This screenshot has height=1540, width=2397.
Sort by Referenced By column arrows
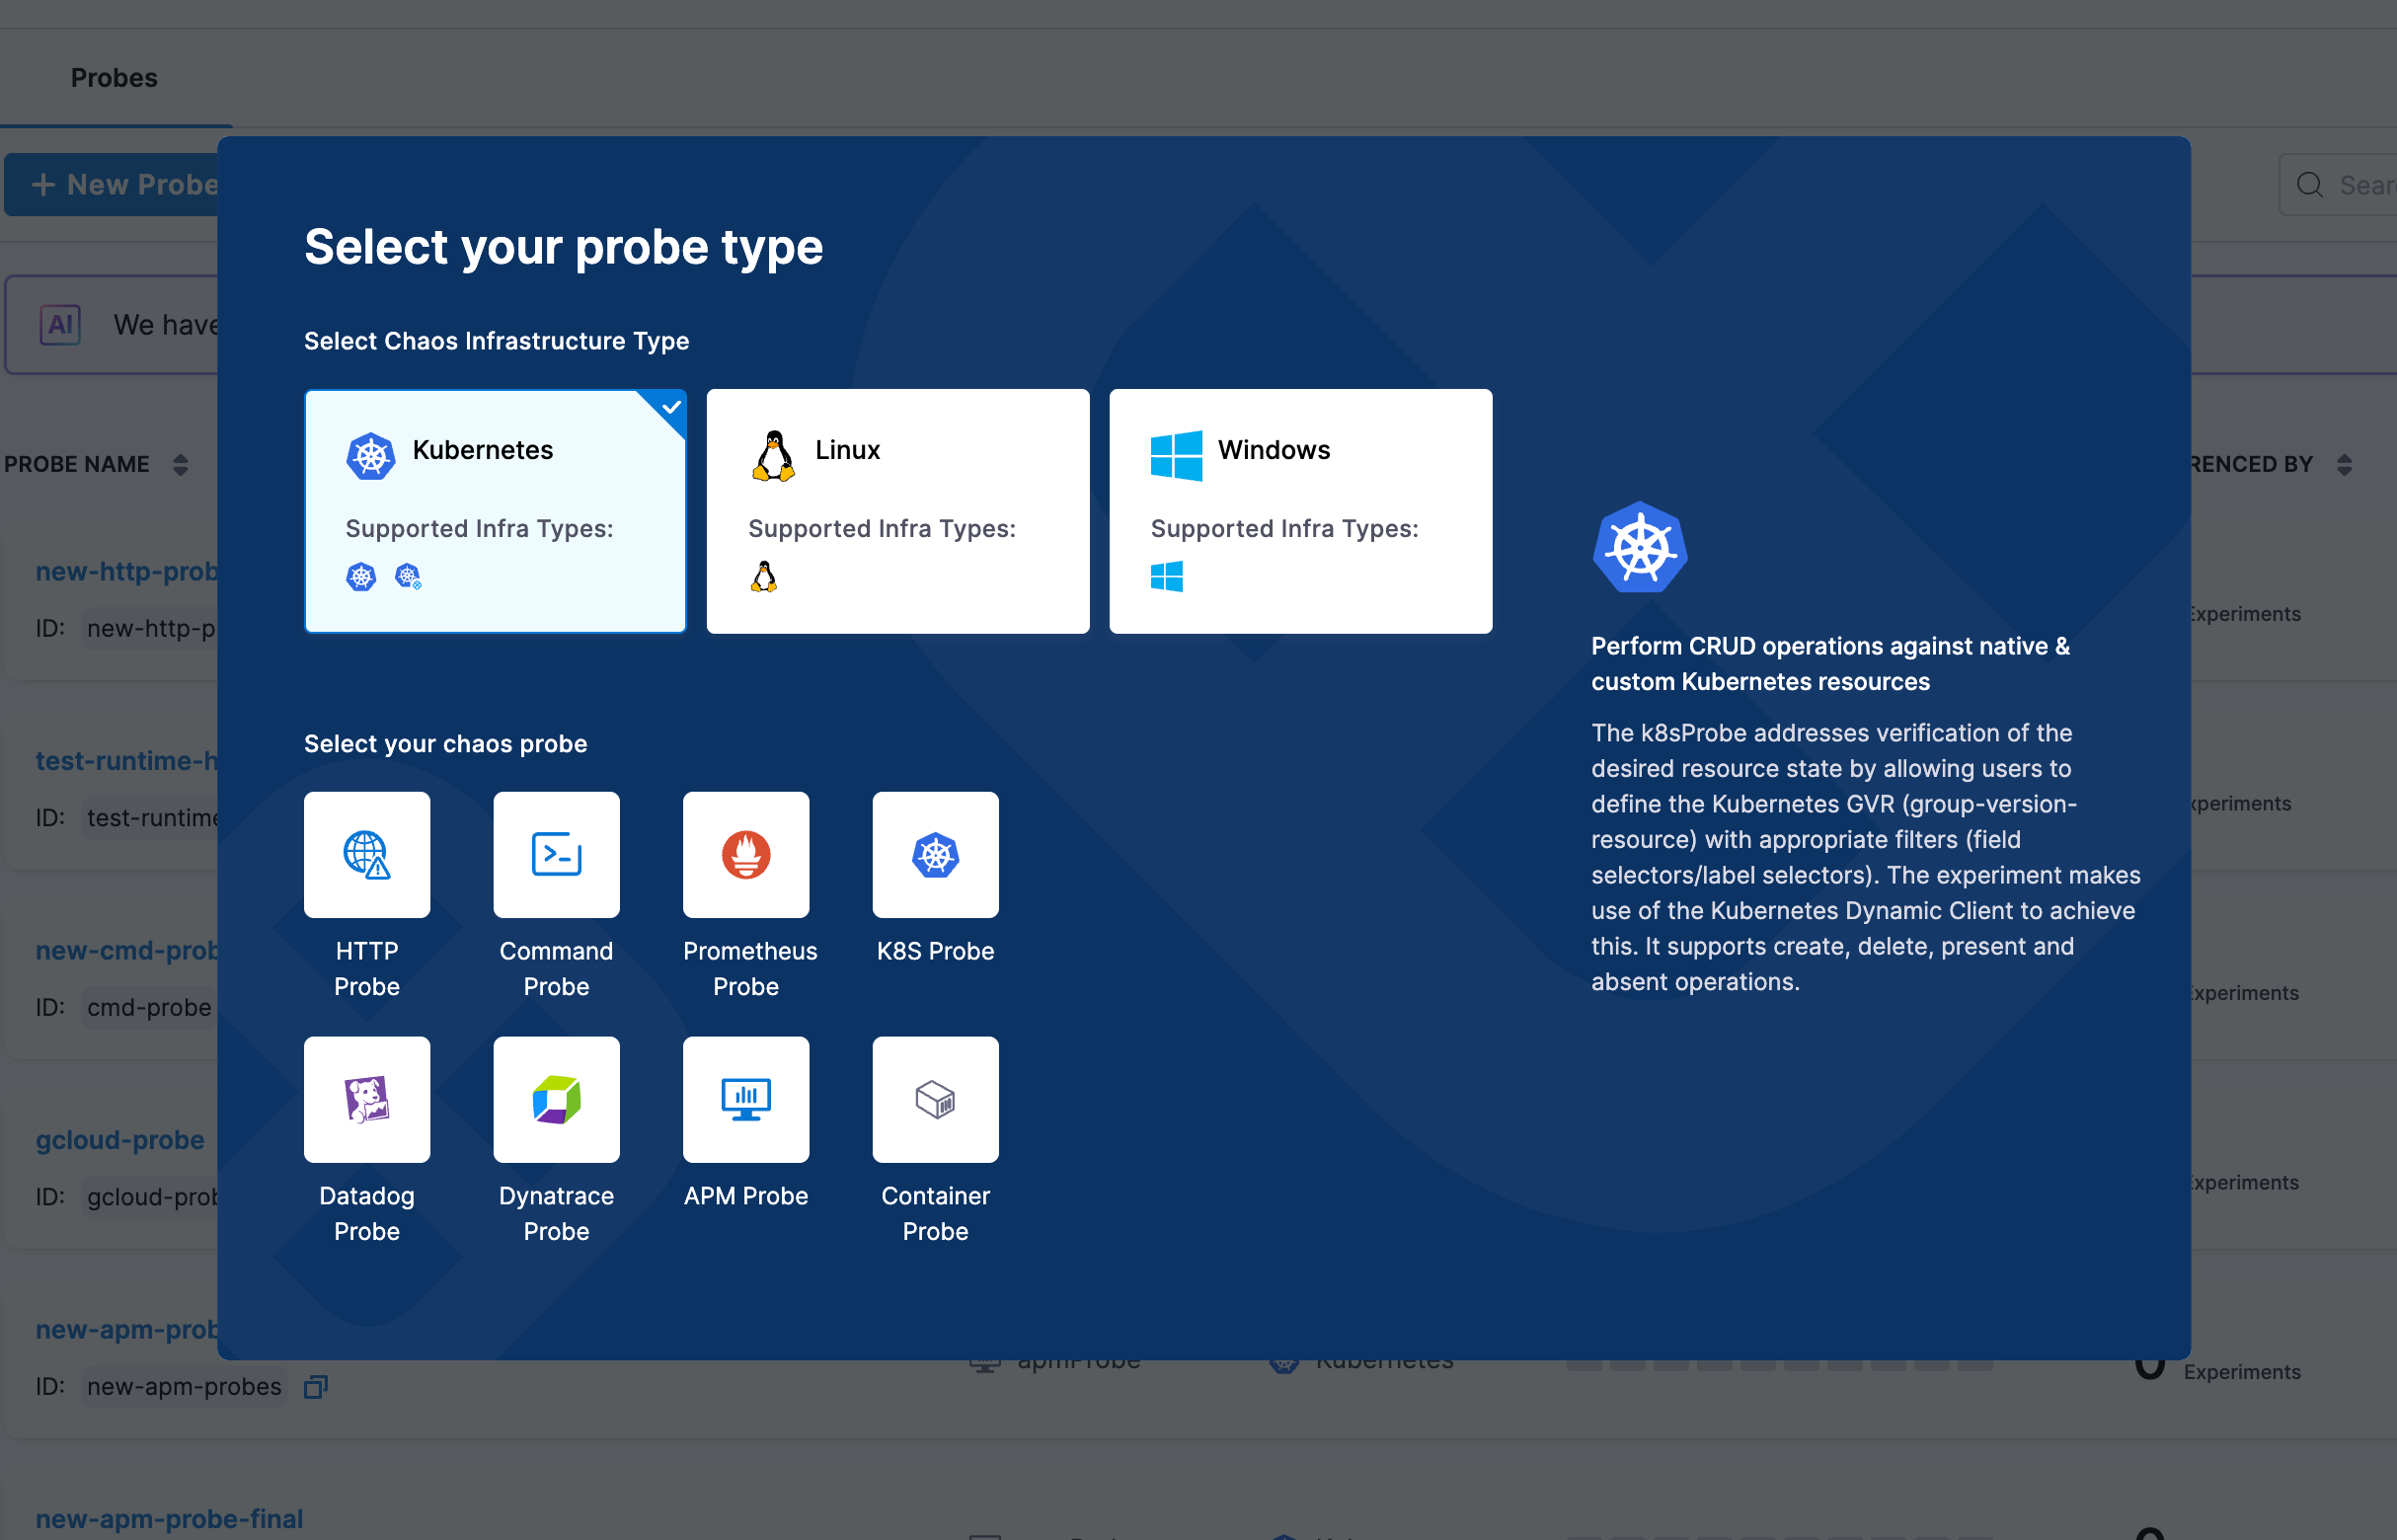click(2344, 465)
